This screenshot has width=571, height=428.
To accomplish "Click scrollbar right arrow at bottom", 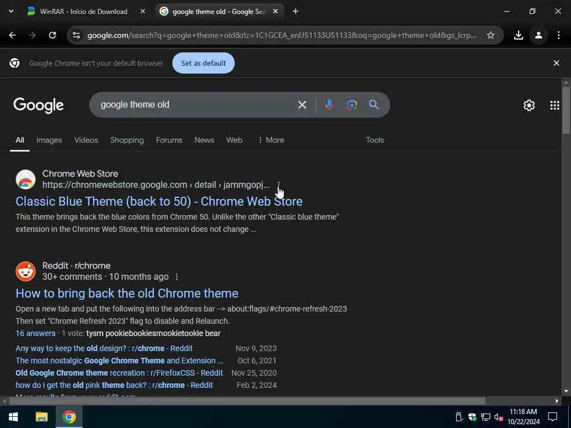I will [557, 401].
